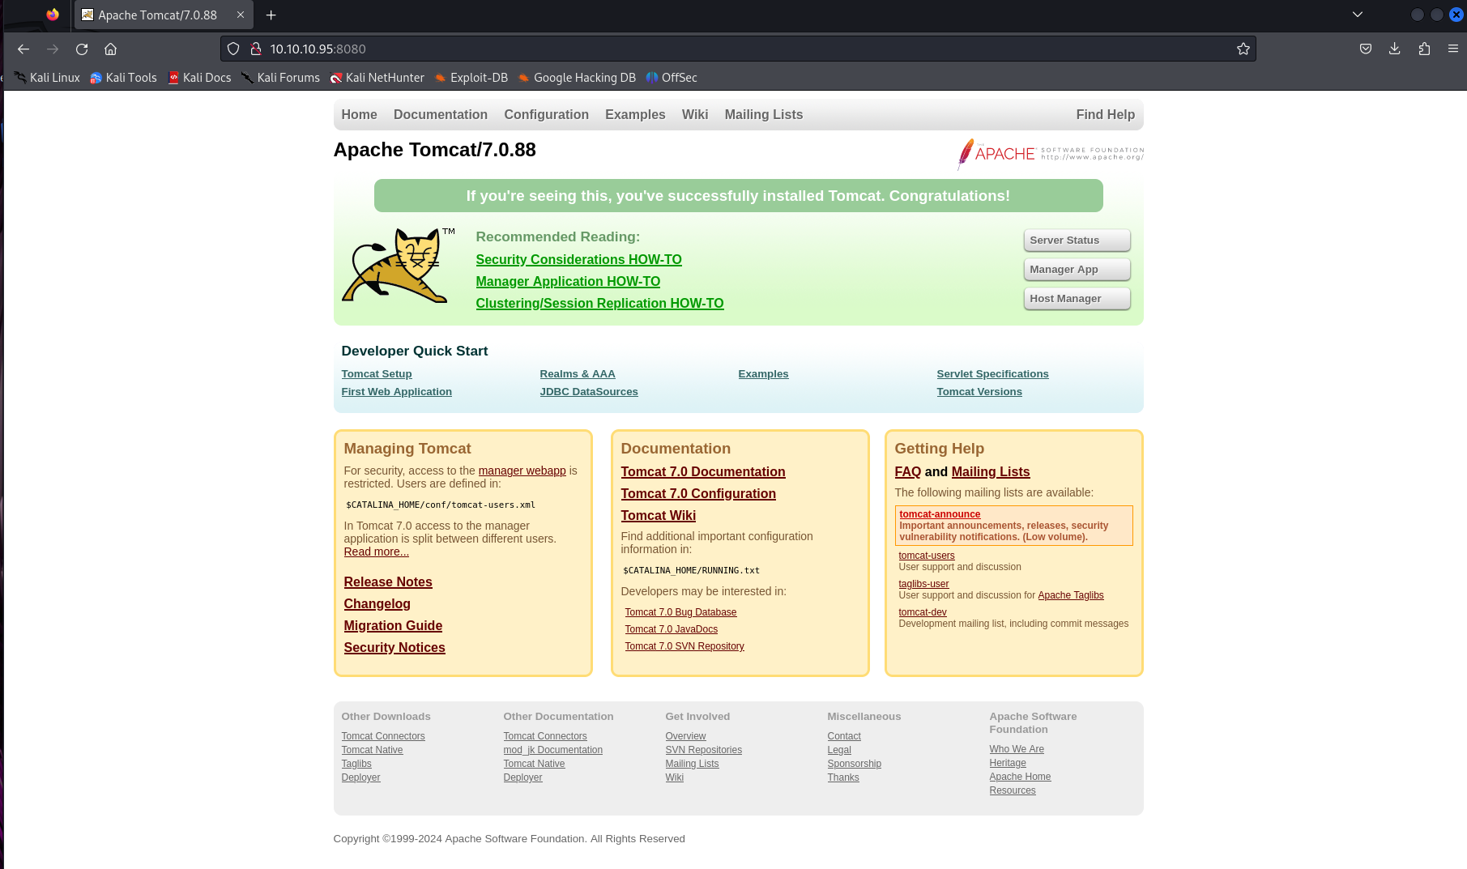Open the downloads icon in the toolbar
The width and height of the screenshot is (1467, 869).
click(x=1394, y=49)
